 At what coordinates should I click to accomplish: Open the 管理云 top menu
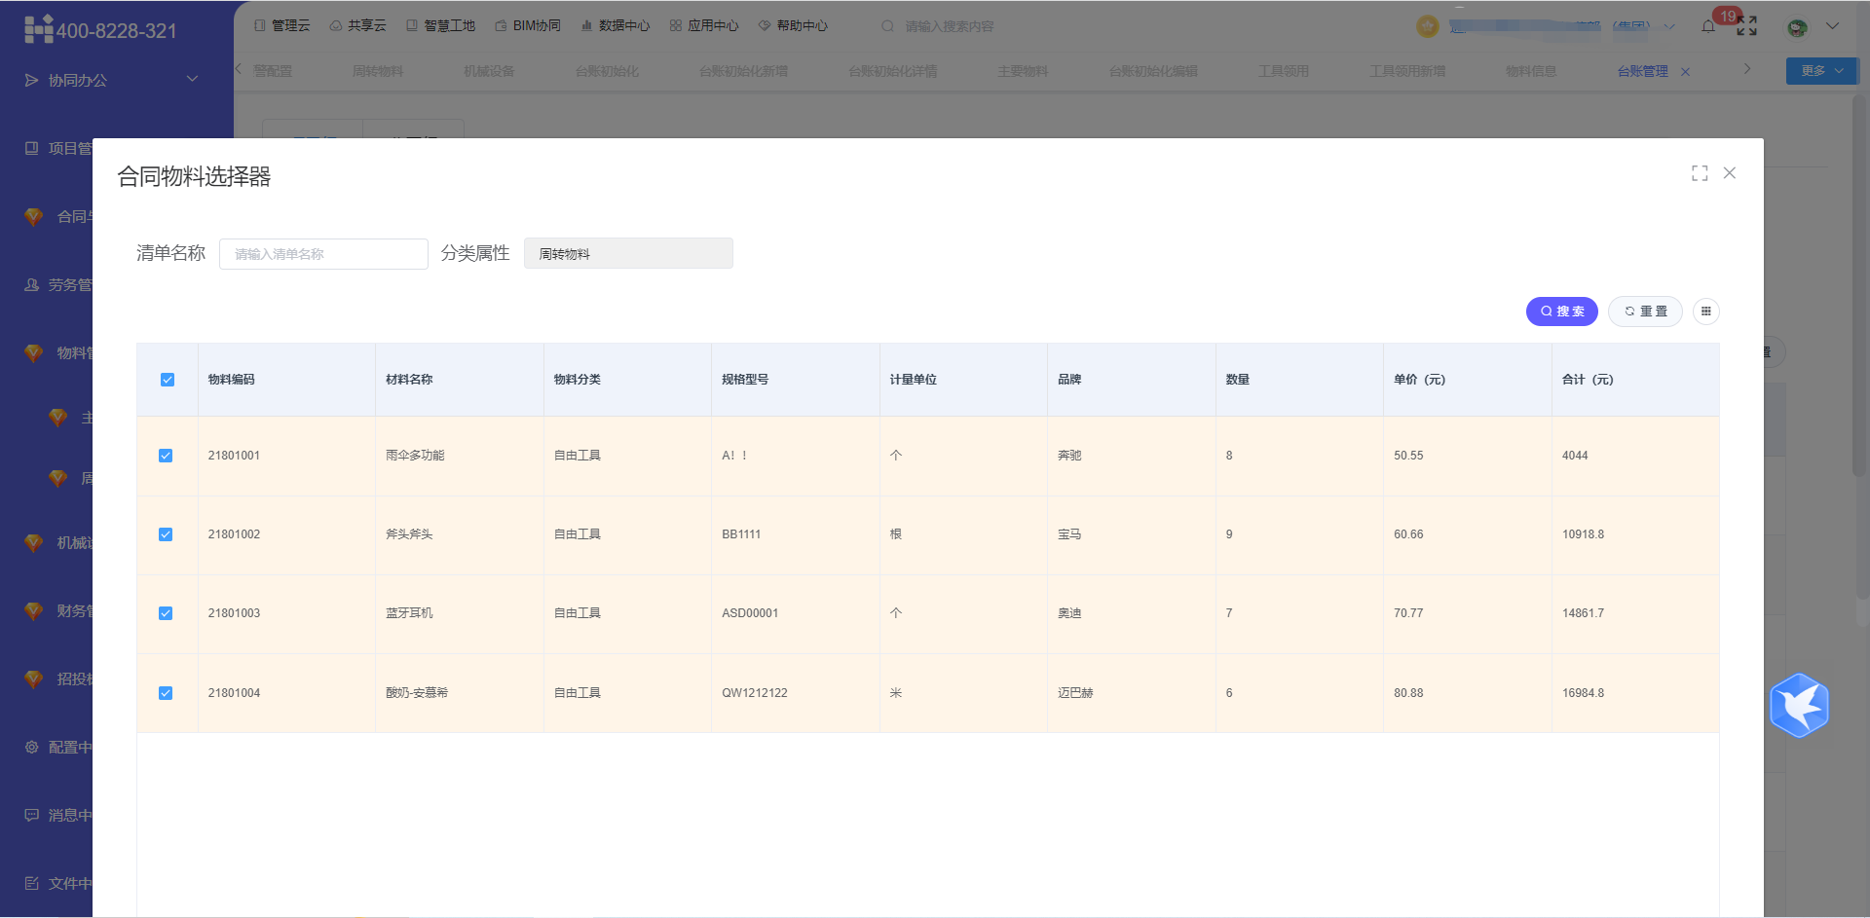[x=281, y=25]
